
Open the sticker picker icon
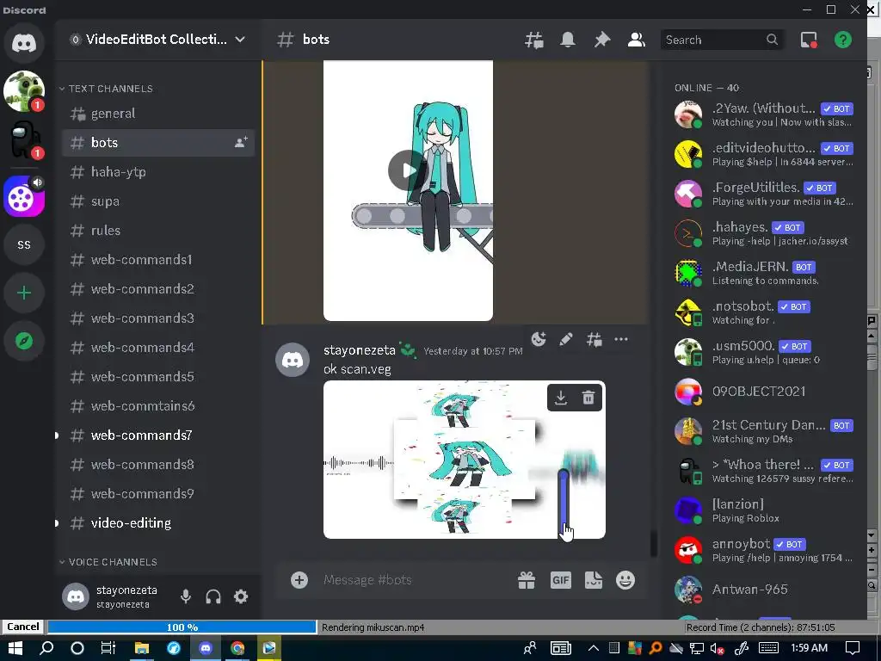click(x=594, y=579)
